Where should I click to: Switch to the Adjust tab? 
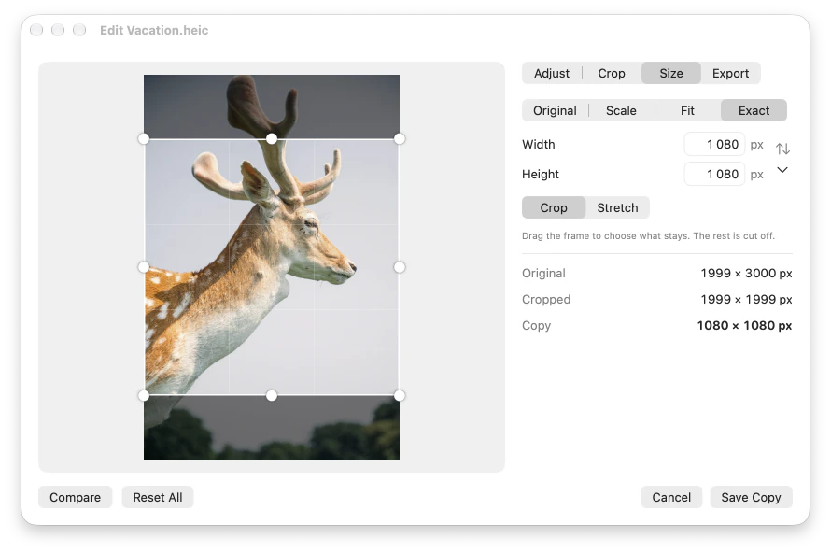pos(552,73)
